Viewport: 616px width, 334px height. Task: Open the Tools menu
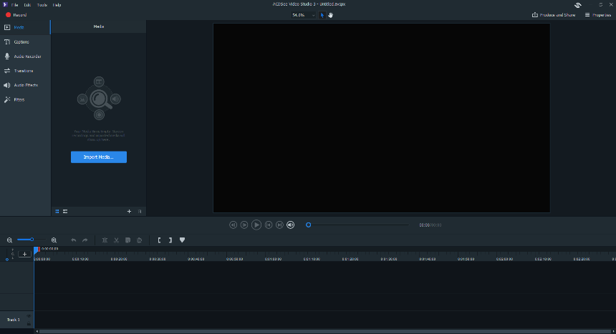pyautogui.click(x=42, y=5)
